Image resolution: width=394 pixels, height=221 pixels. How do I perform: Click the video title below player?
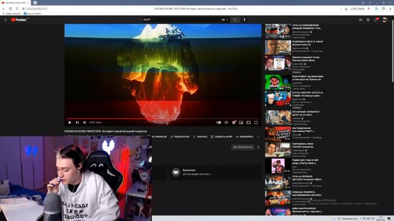point(105,131)
